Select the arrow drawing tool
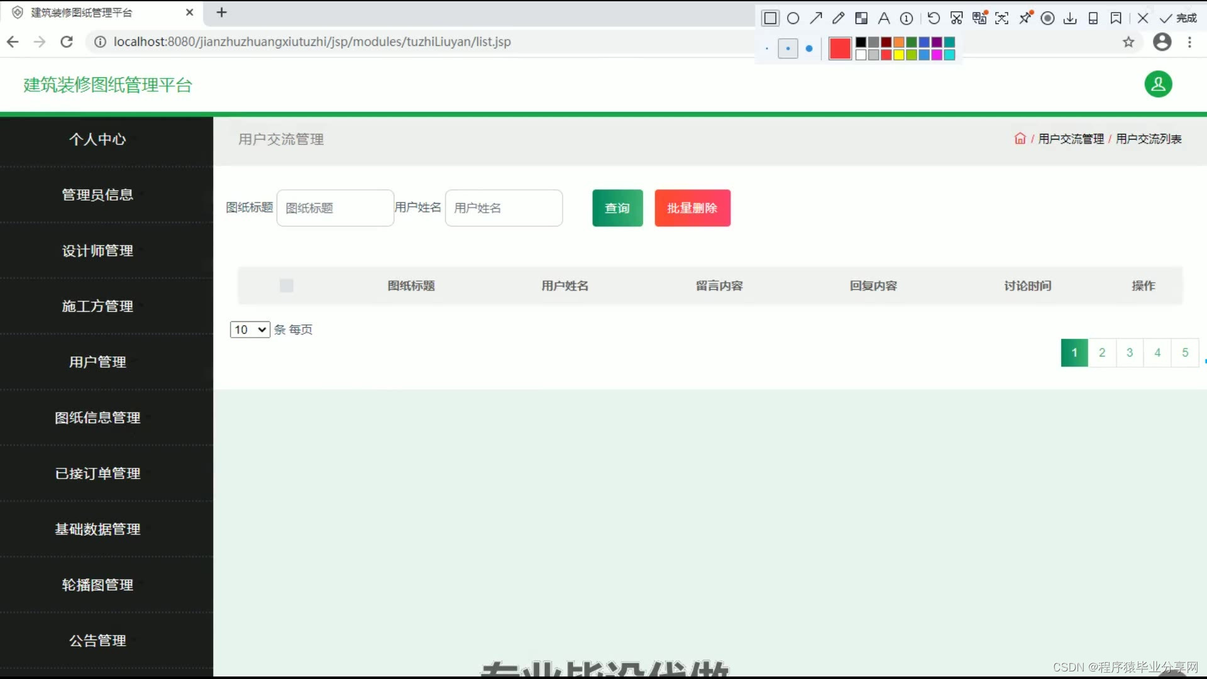1207x679 pixels. coord(816,18)
